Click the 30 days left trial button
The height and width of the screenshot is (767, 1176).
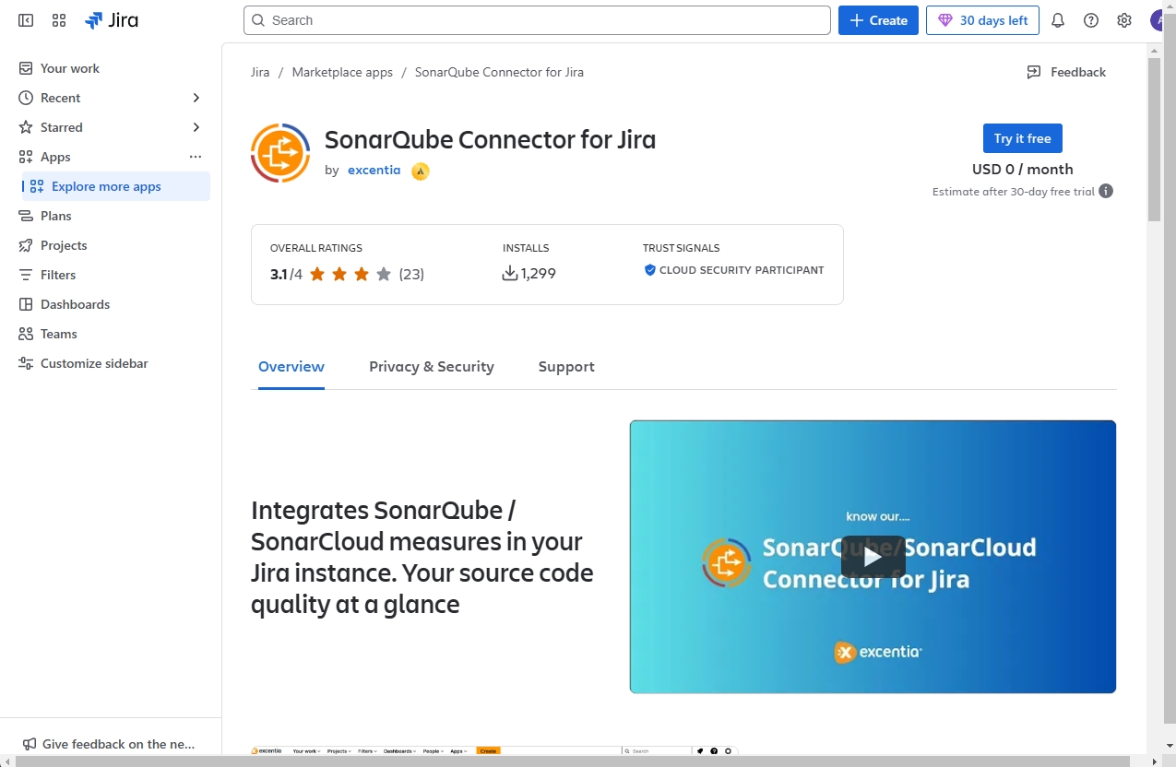click(982, 20)
